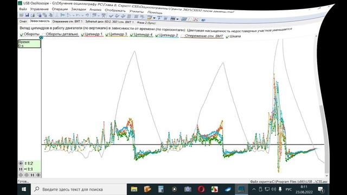Switch to the Эффективность tab
The height and width of the screenshot is (195, 347).
[x=40, y=21]
